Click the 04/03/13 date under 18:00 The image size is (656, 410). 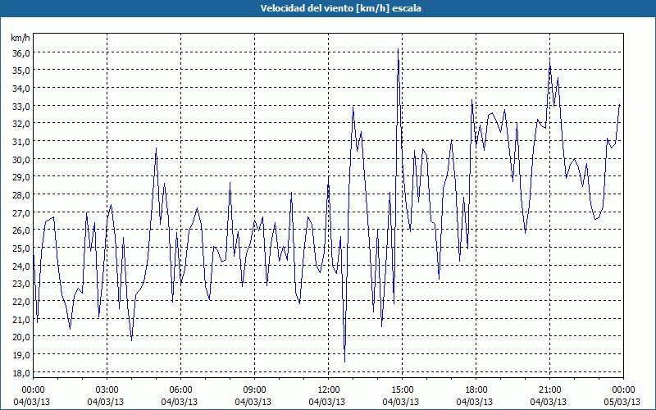pos(474,402)
